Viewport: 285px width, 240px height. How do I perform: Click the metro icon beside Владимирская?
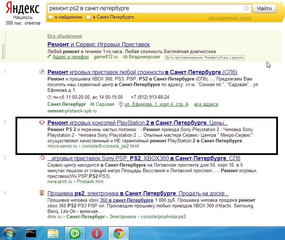pos(125,57)
